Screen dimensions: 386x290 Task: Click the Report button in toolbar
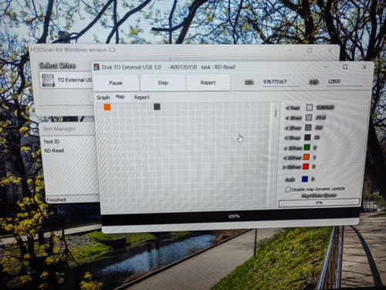click(208, 83)
